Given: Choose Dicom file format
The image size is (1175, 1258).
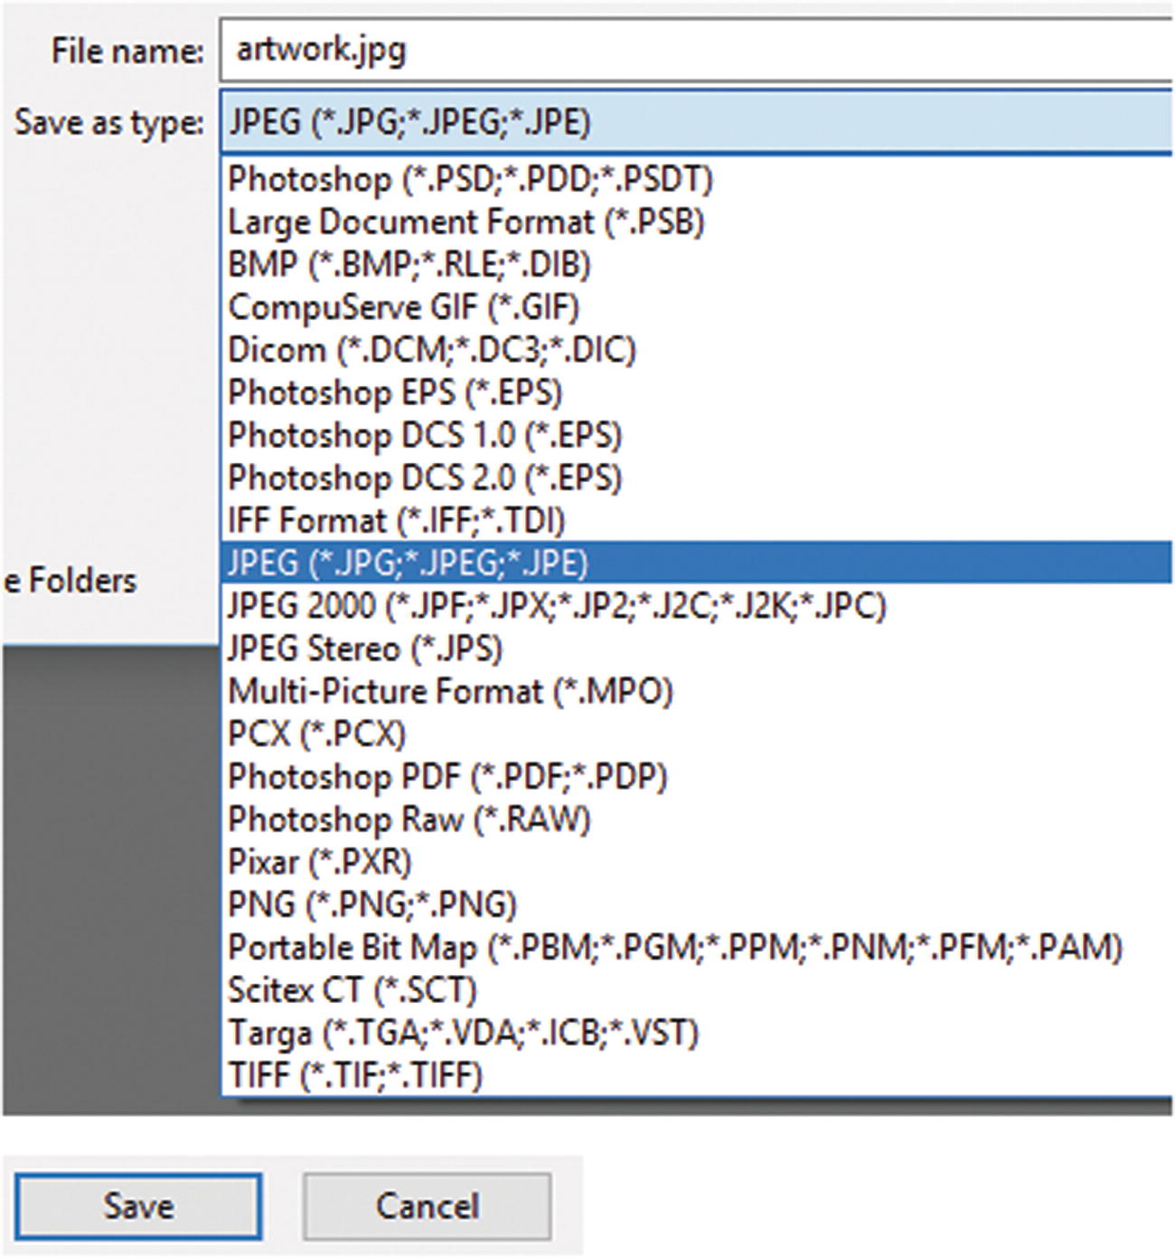Looking at the screenshot, I should (x=432, y=349).
